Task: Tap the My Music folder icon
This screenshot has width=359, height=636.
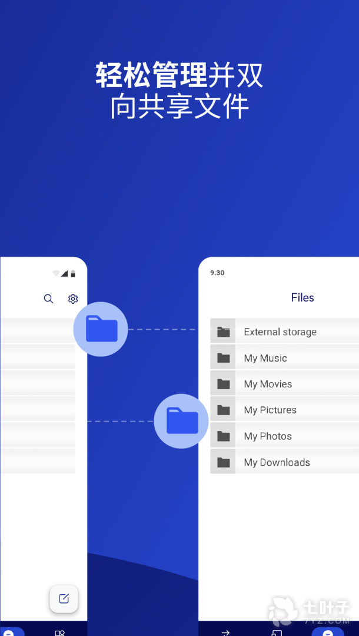Action: (223, 358)
